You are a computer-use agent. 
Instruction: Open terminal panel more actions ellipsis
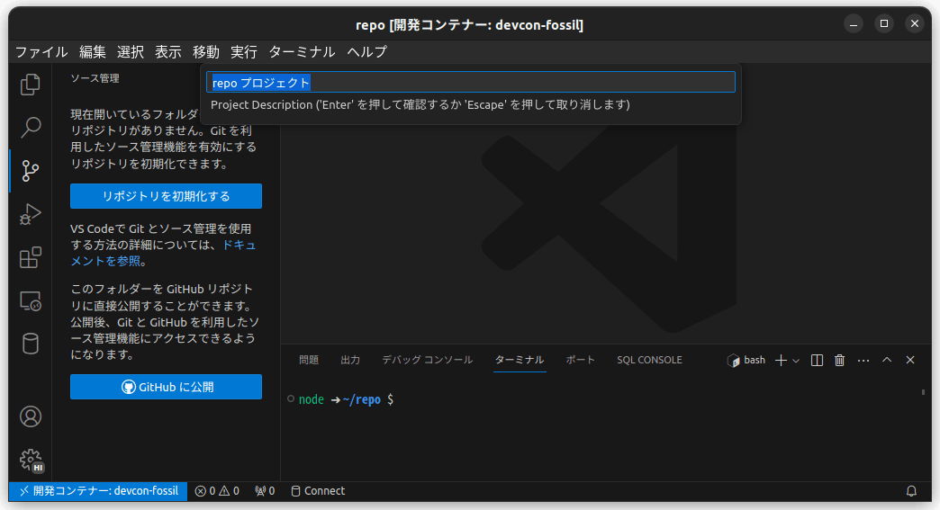point(863,360)
